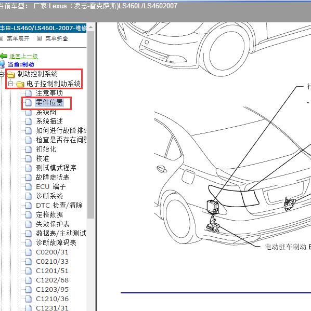Click the sidebar vertical scrollbar thumb
Image resolution: width=311 pixels, height=311 pixels.
click(90, 125)
